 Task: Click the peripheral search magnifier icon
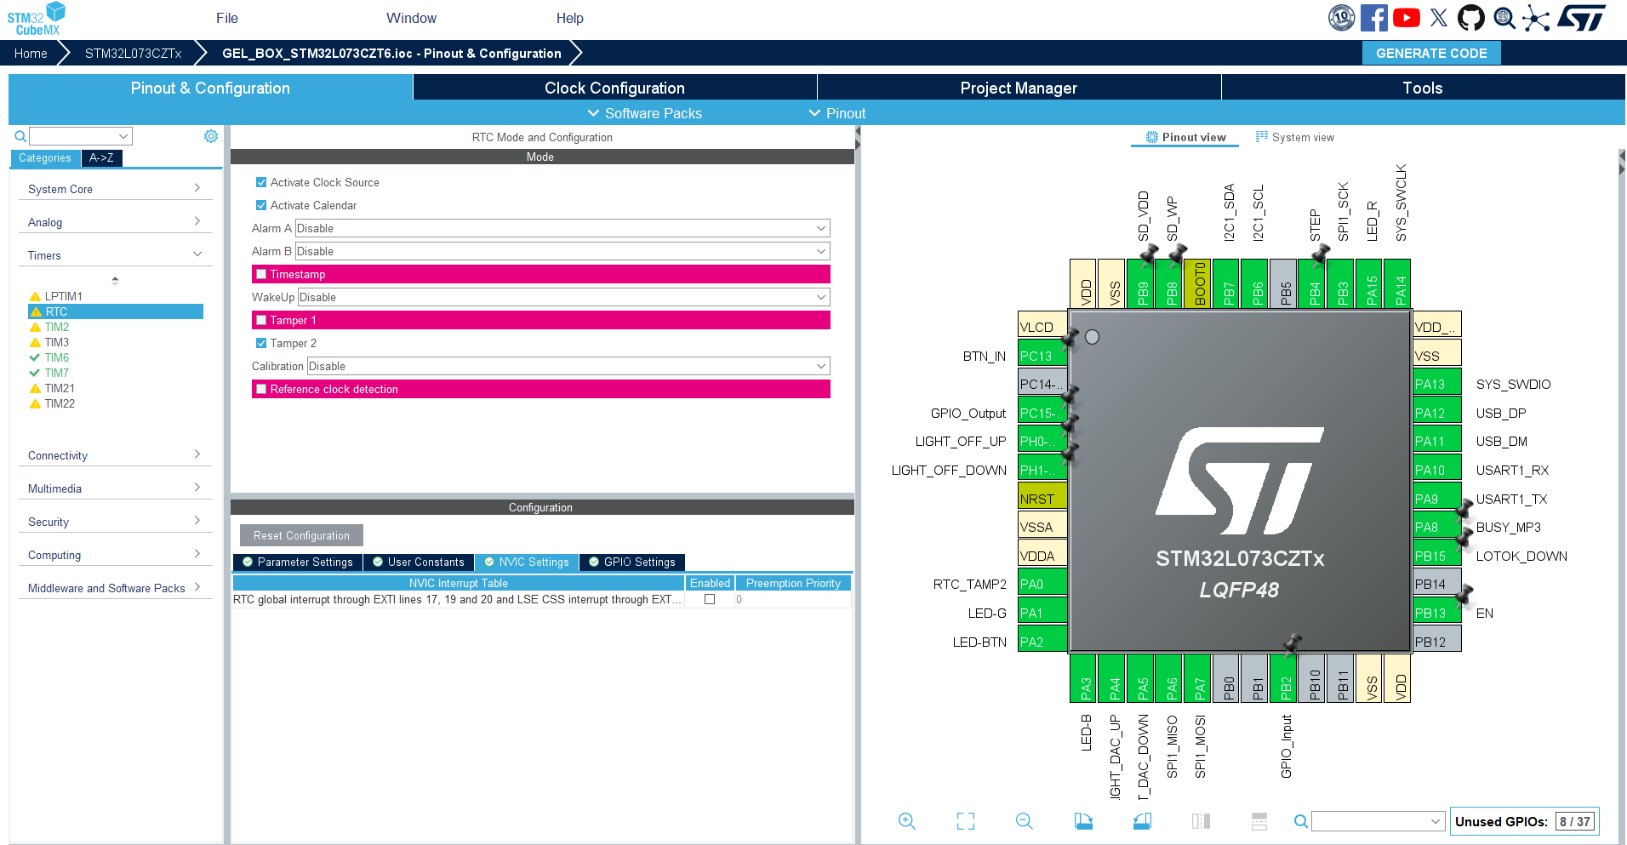[20, 136]
